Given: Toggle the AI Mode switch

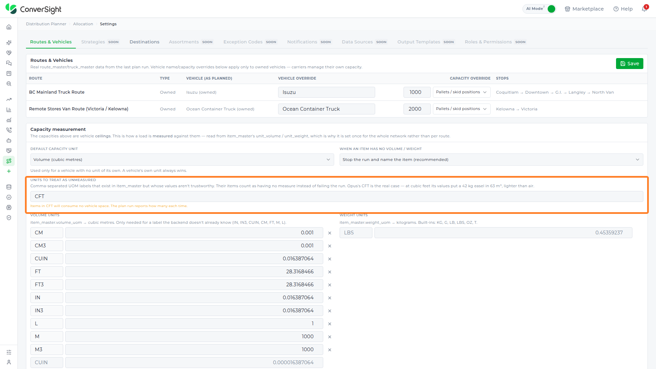Looking at the screenshot, I should pyautogui.click(x=551, y=9).
